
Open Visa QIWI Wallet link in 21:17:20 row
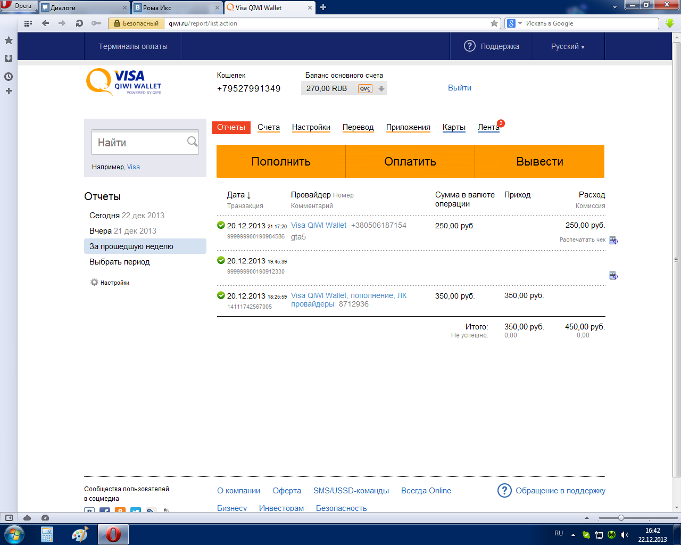pyautogui.click(x=319, y=225)
